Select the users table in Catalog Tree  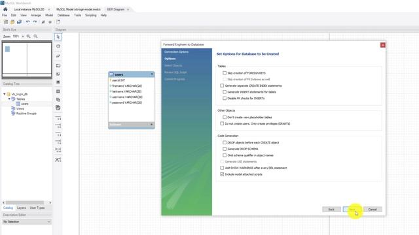(x=25, y=104)
